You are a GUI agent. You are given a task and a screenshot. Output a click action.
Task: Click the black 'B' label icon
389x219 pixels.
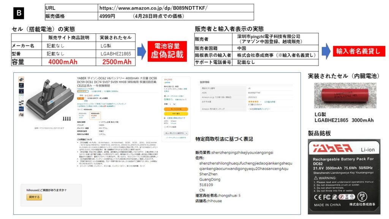[x=19, y=13]
